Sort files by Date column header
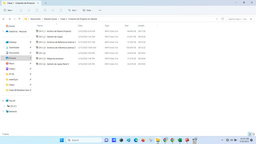Screen dimensions: 256x144 pos(80,26)
